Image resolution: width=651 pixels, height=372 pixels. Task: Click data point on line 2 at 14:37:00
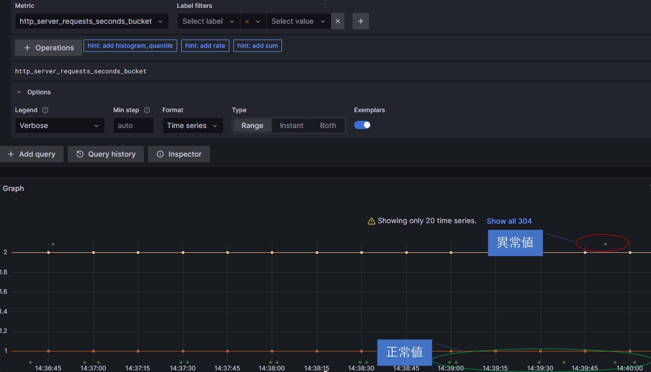coord(93,253)
